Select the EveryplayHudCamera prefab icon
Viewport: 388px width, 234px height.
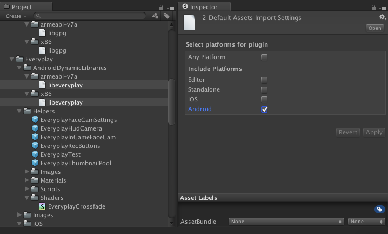tap(35, 128)
